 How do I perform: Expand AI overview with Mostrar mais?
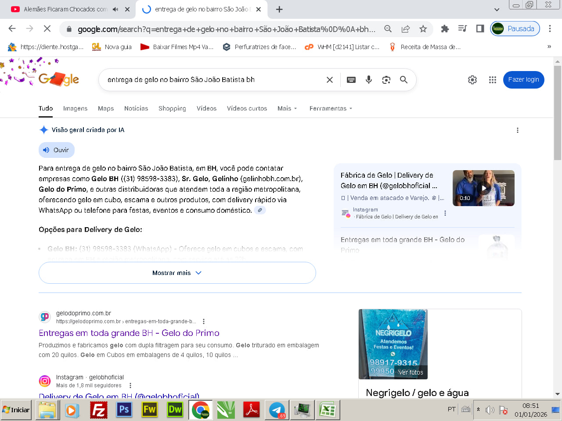pos(177,273)
